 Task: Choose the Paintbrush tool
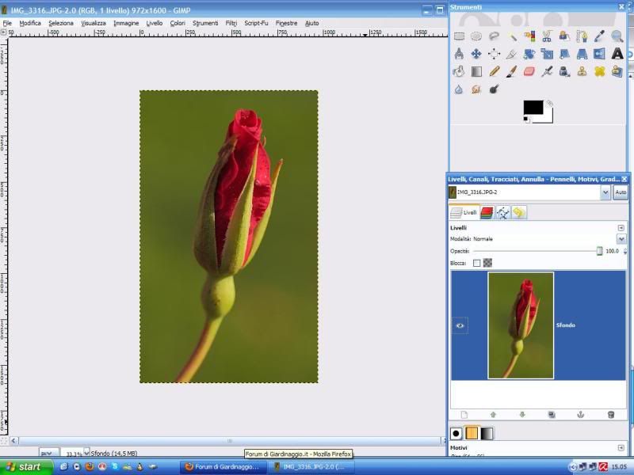click(x=512, y=71)
